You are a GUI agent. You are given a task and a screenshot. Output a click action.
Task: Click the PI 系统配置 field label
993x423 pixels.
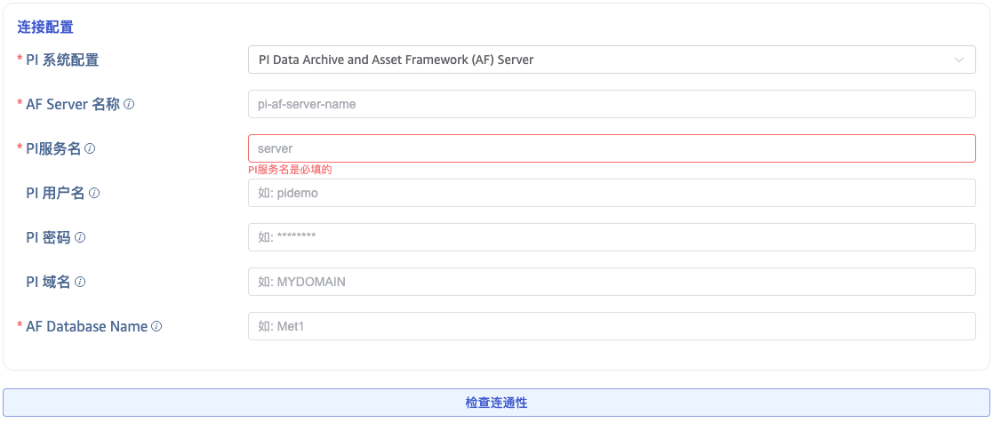[62, 60]
